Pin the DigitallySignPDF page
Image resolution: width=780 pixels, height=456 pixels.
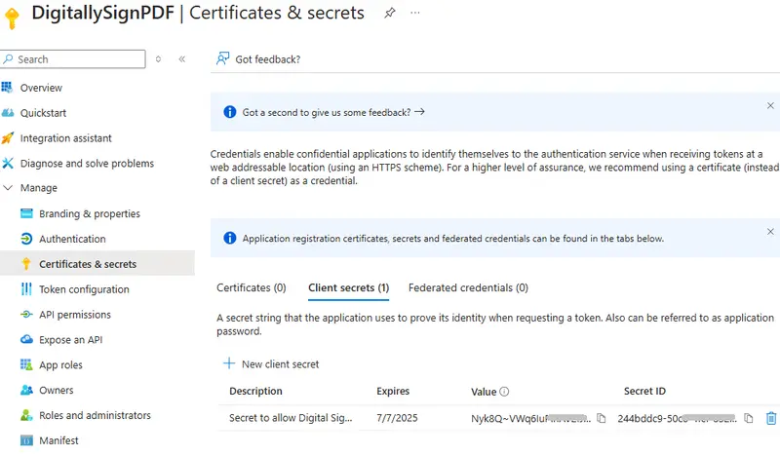(x=389, y=13)
